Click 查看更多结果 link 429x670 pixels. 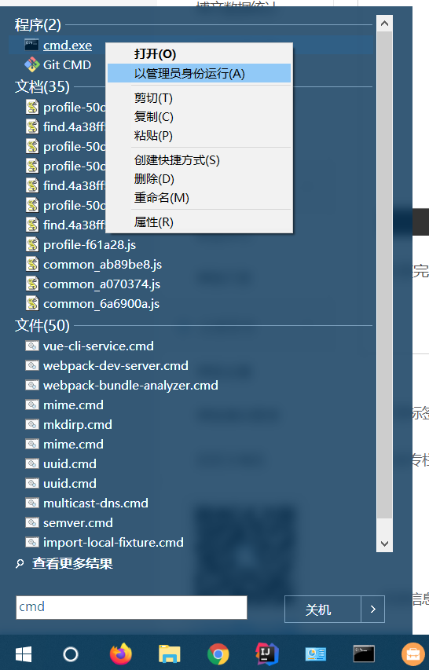(x=72, y=564)
